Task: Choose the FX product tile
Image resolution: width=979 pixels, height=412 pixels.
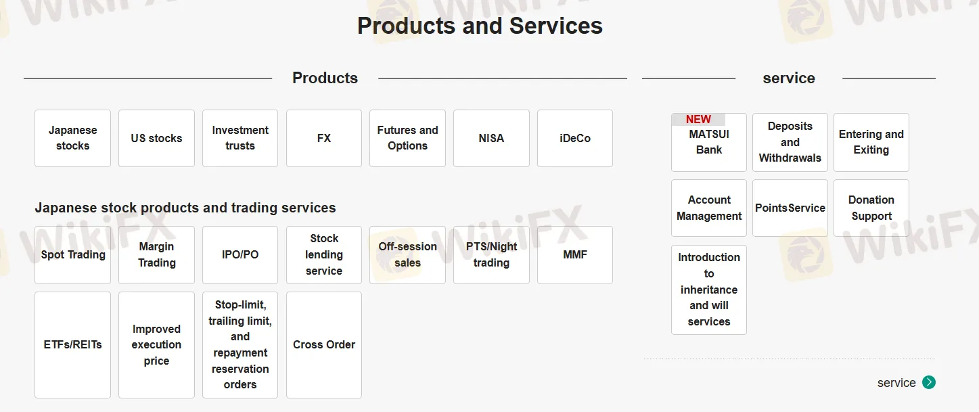Action: (324, 138)
